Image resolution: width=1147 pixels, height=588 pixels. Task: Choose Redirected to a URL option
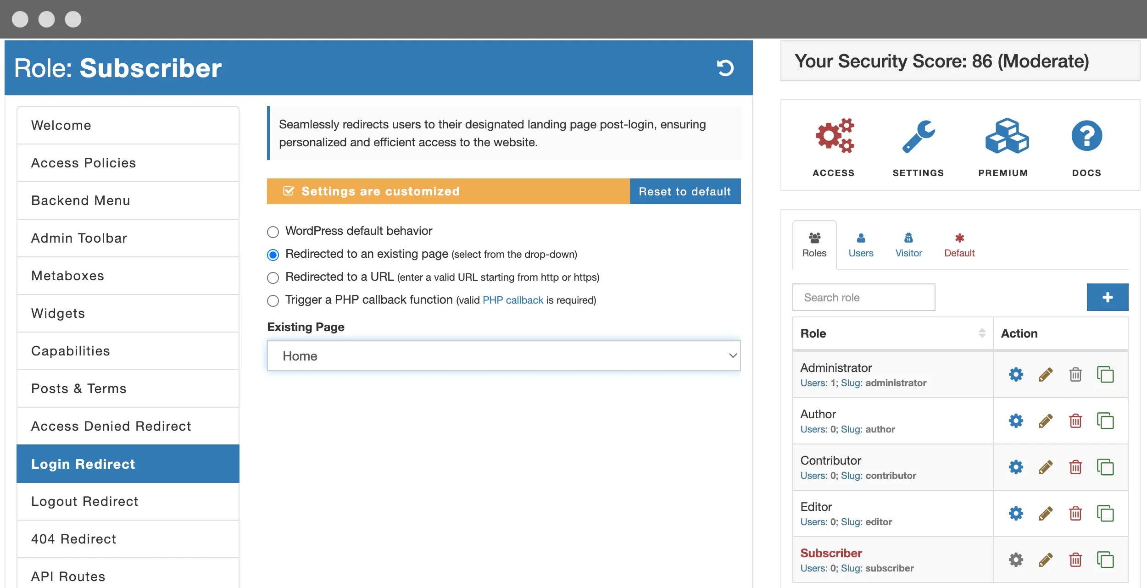(x=273, y=277)
